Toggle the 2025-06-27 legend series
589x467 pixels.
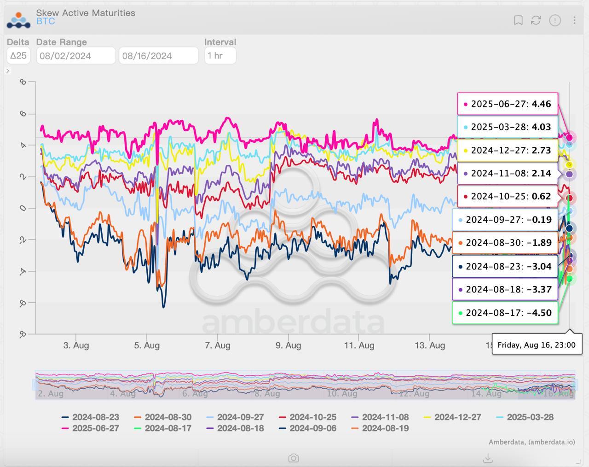91,428
